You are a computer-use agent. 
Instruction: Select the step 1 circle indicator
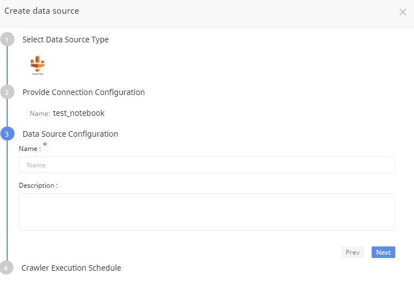click(x=7, y=40)
